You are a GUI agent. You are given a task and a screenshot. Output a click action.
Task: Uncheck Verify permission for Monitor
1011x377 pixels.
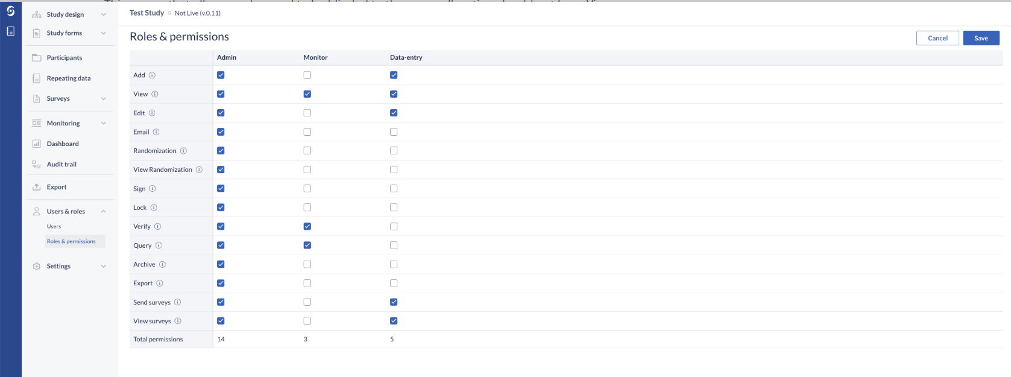tap(307, 226)
